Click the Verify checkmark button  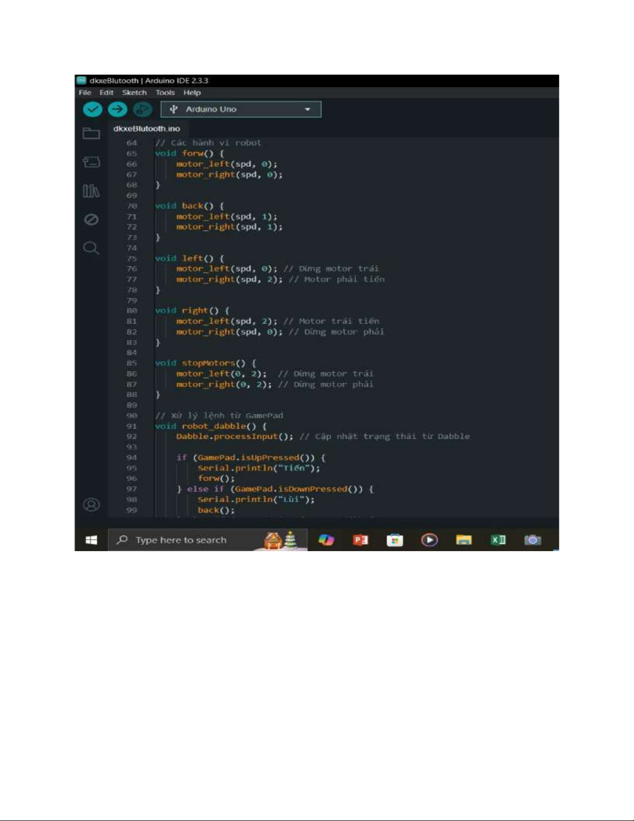93,109
